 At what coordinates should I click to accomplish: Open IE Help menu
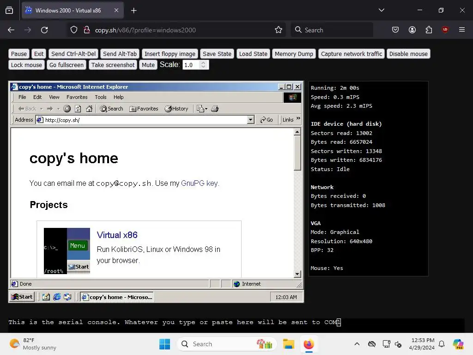[118, 97]
